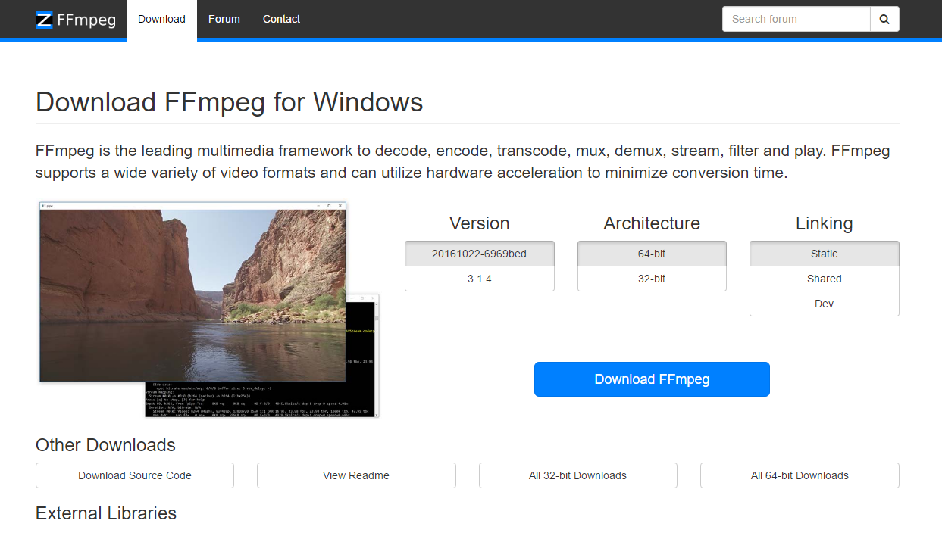Open the Download nav tab

(x=161, y=19)
